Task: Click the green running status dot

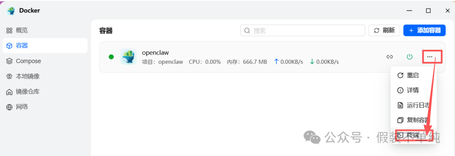Action: [111, 57]
